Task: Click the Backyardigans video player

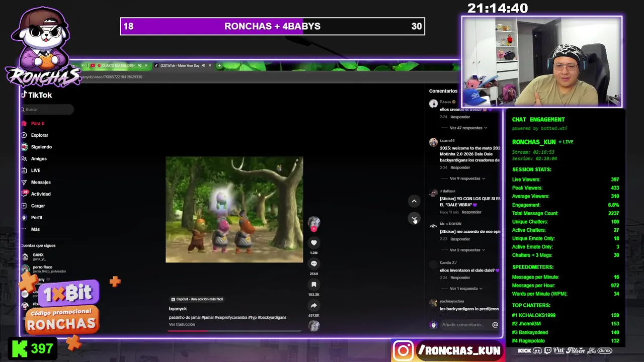Action: 234,210
